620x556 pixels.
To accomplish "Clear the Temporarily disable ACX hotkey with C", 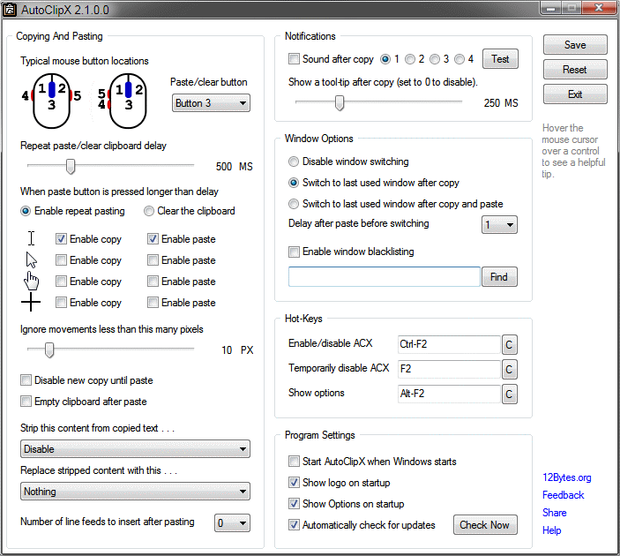I will coord(509,369).
